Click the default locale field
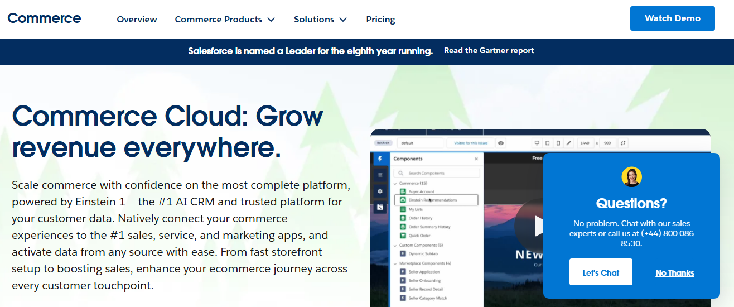The height and width of the screenshot is (307, 734). coord(420,143)
